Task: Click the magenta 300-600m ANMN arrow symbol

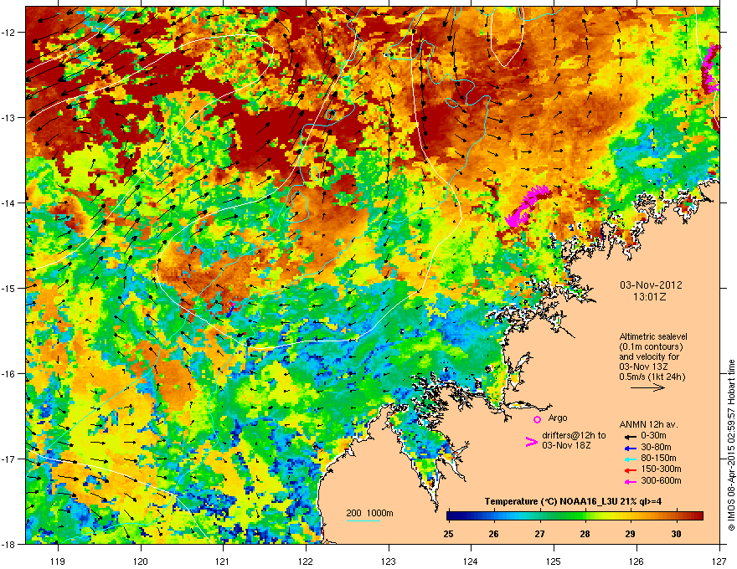Action: click(x=631, y=481)
